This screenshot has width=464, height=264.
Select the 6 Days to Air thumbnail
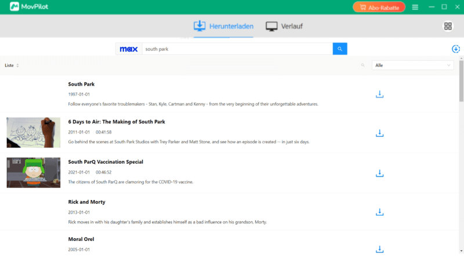coord(34,132)
